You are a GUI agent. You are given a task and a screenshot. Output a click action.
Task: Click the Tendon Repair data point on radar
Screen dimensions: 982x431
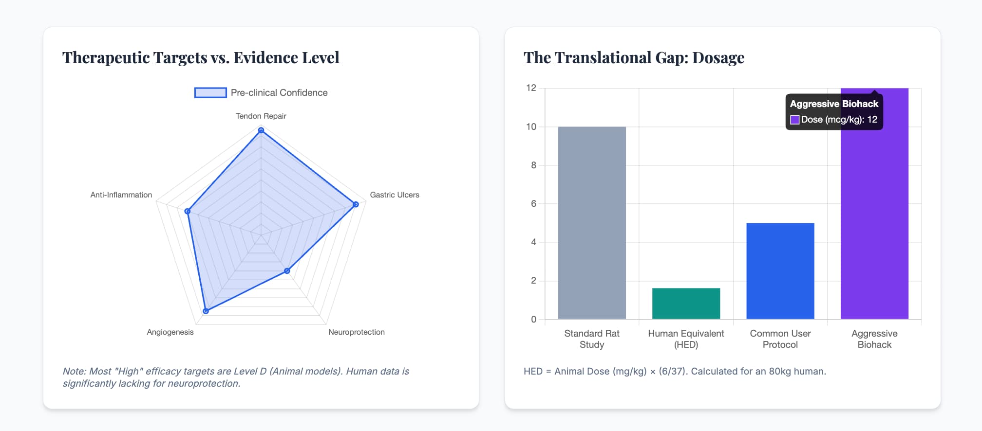point(261,130)
